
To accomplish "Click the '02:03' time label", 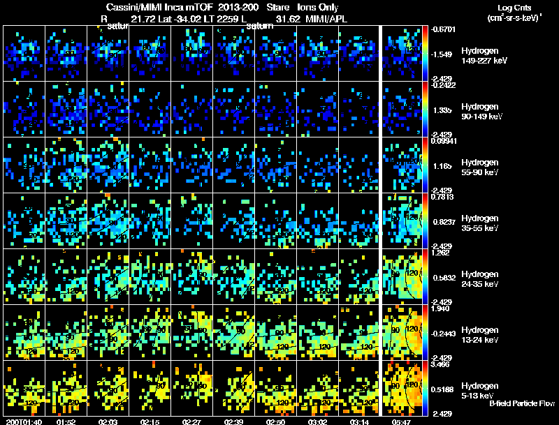I will (108, 422).
